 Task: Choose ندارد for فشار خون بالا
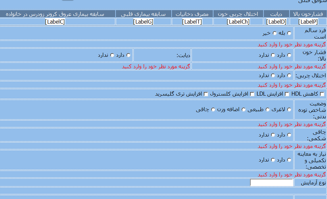click(x=273, y=55)
